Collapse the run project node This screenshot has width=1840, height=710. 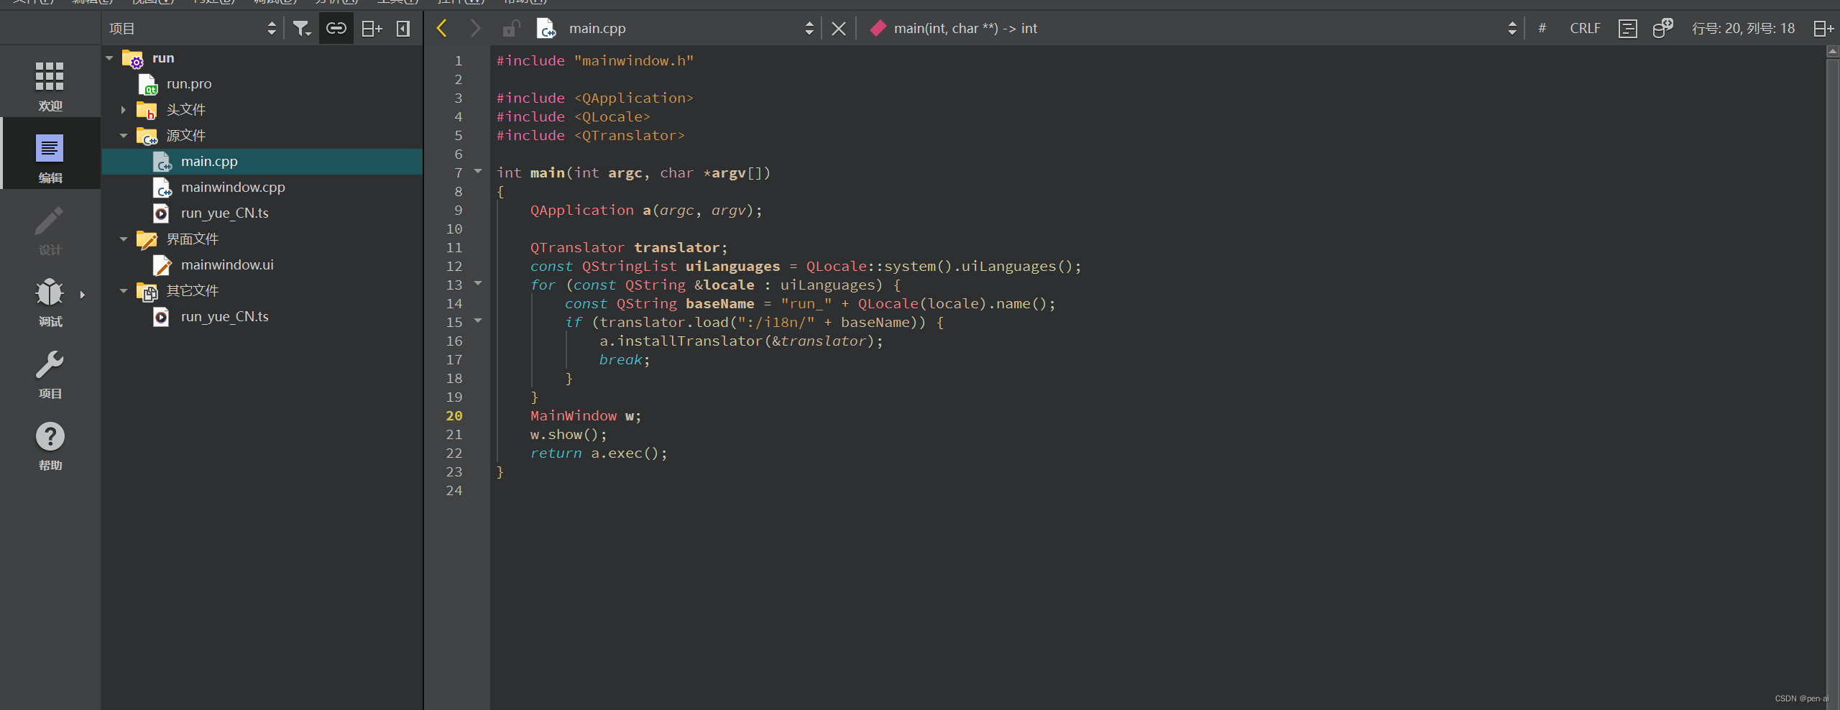pos(109,58)
